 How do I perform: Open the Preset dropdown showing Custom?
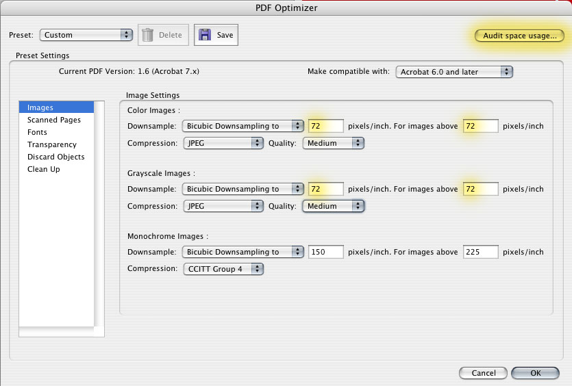click(86, 35)
